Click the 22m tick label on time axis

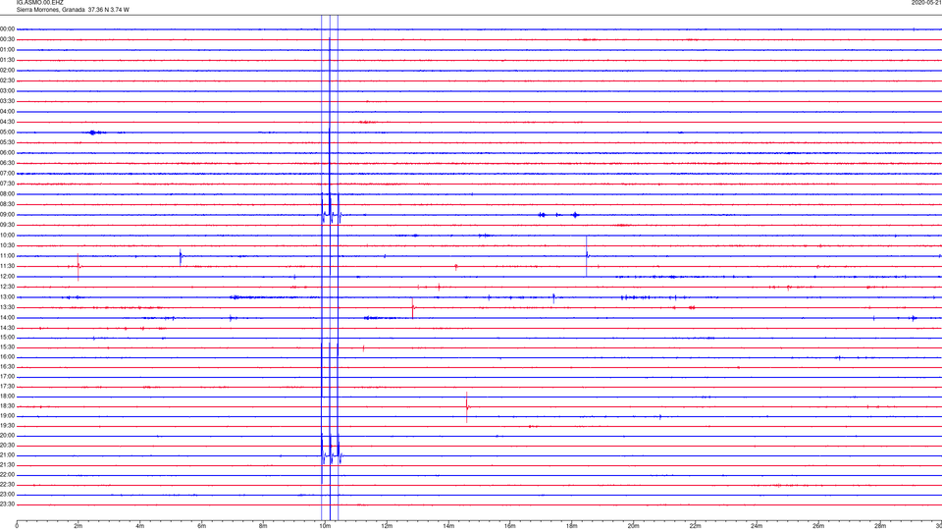coord(695,526)
